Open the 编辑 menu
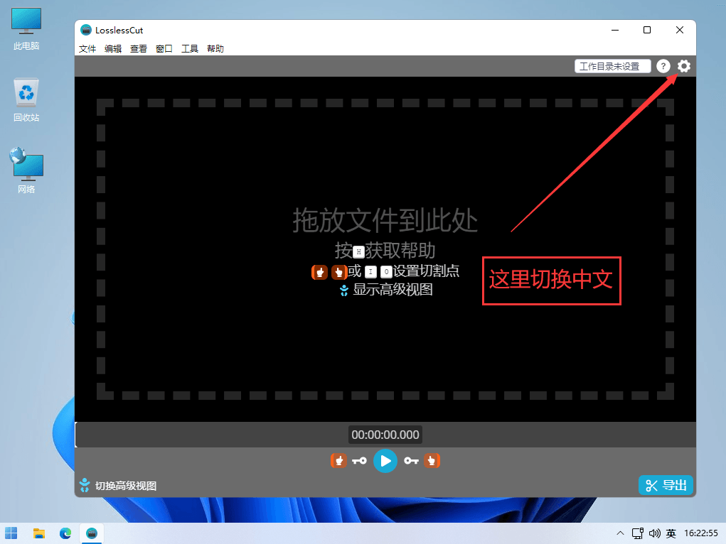Viewport: 726px width, 544px height. [113, 48]
